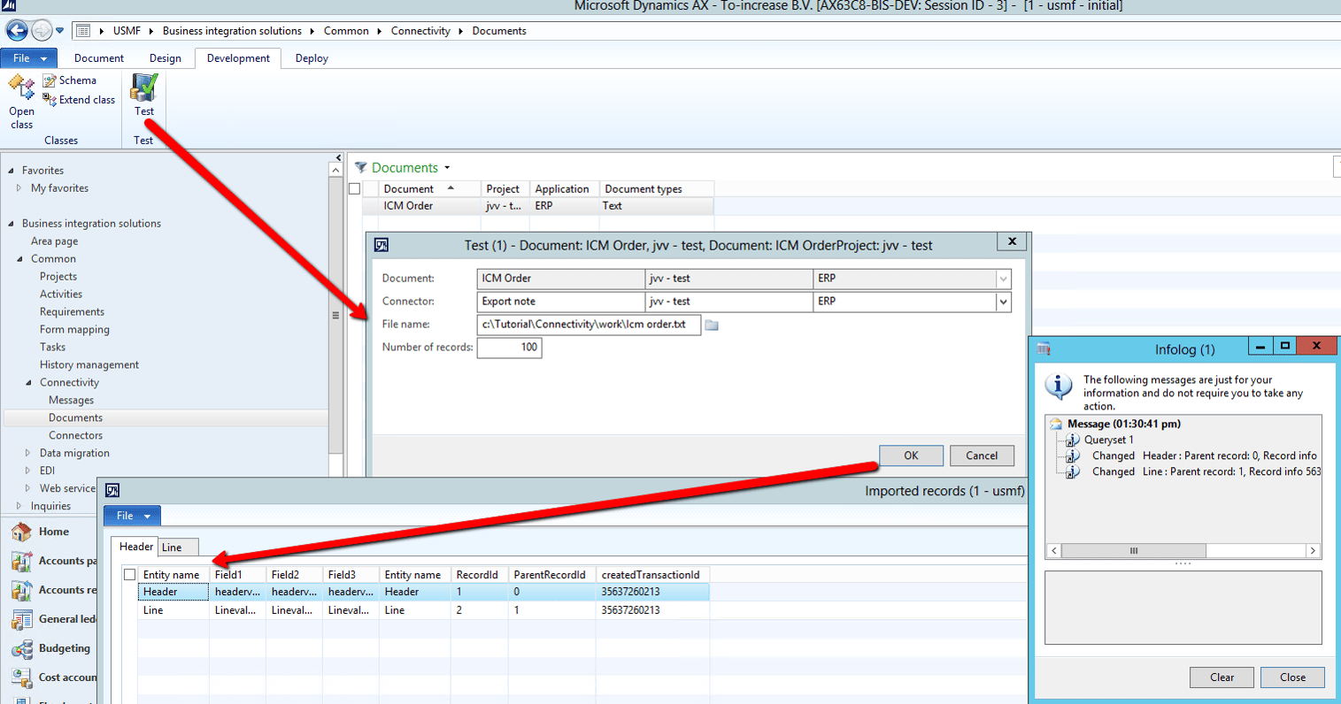Viewport: 1341px width, 704px height.
Task: Open the Budgeting module icon
Action: click(21, 649)
